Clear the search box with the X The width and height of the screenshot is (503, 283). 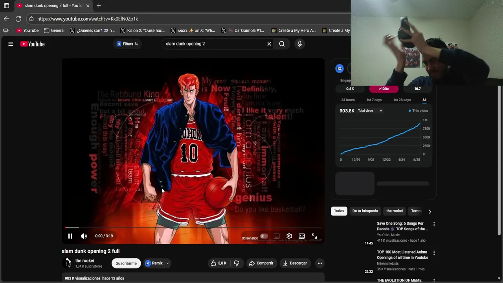point(269,44)
